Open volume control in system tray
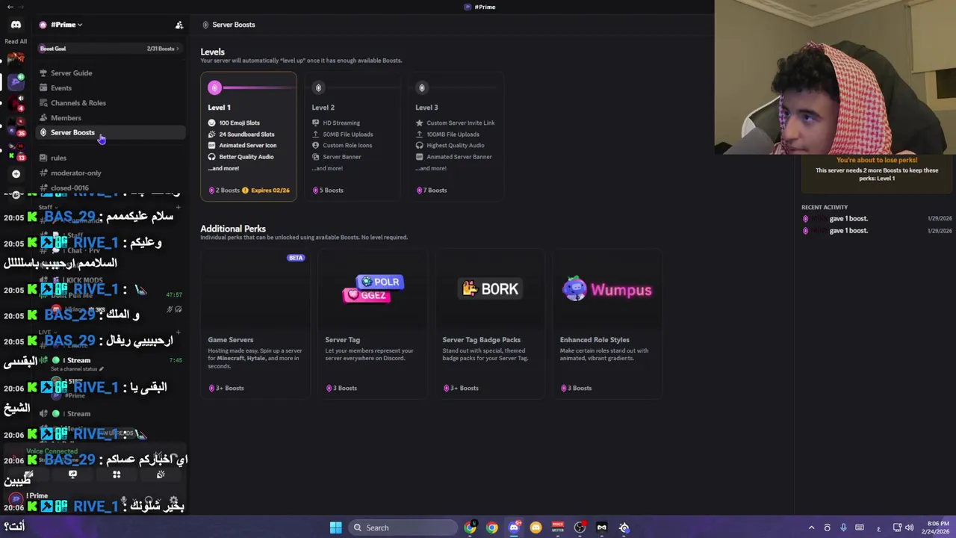This screenshot has width=956, height=538. point(909,528)
